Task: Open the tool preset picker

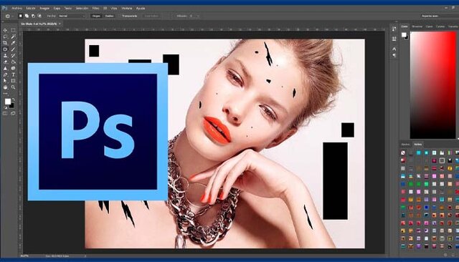Action: point(9,16)
